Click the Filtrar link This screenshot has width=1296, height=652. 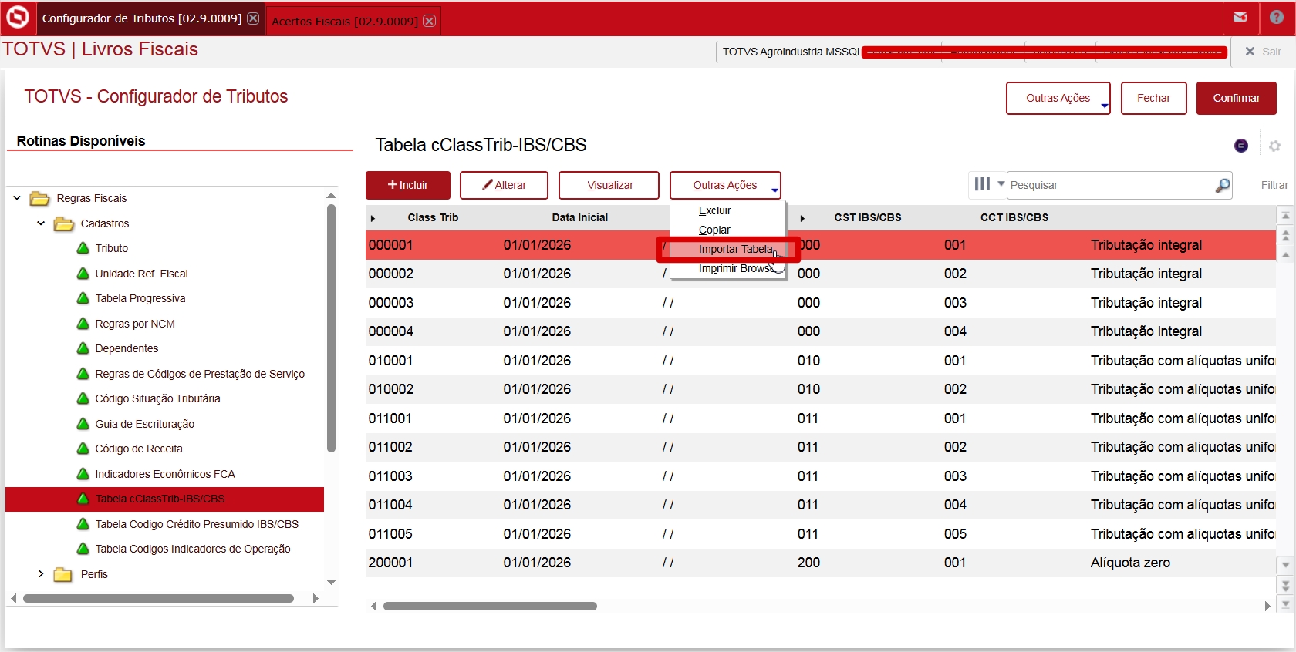(x=1274, y=185)
